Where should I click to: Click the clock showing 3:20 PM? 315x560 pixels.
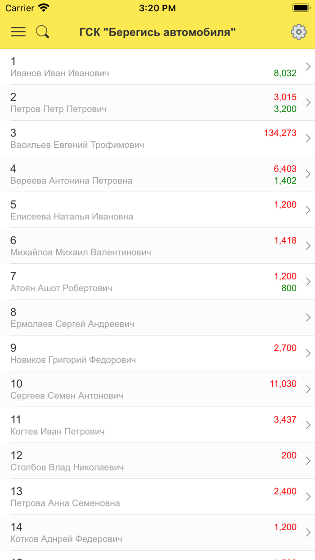pyautogui.click(x=157, y=8)
